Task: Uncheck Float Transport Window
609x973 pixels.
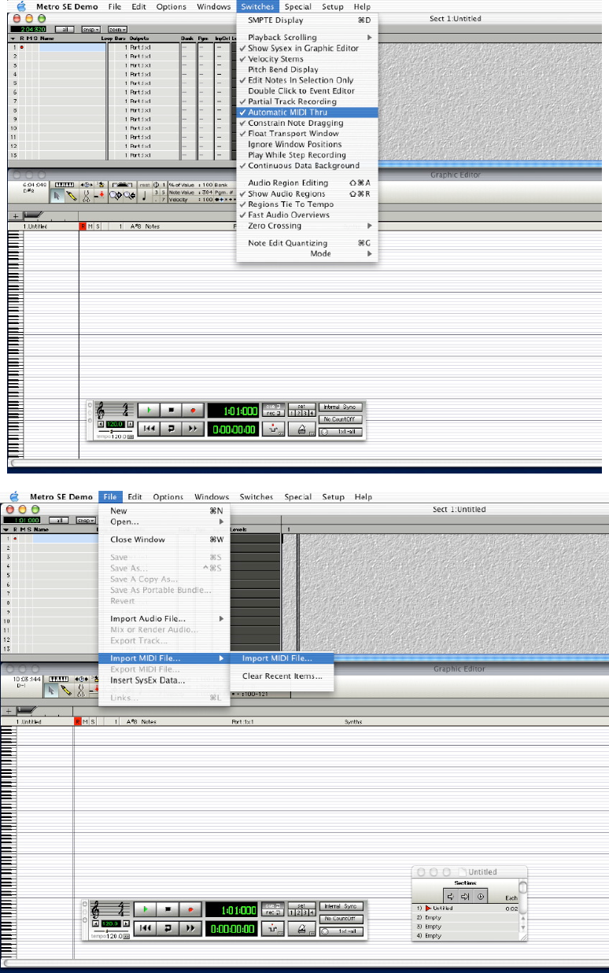Action: point(307,134)
